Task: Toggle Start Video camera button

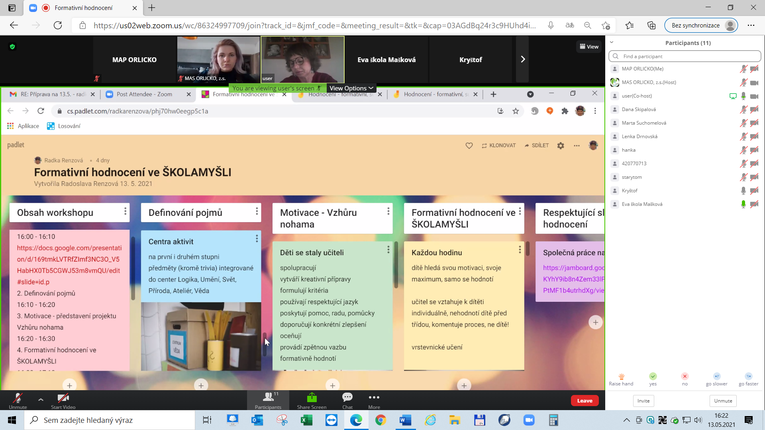Action: tap(63, 398)
